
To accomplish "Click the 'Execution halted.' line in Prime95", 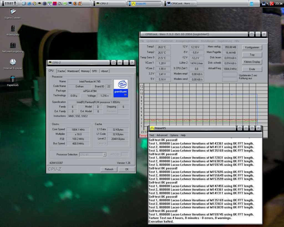I will coord(161,221).
